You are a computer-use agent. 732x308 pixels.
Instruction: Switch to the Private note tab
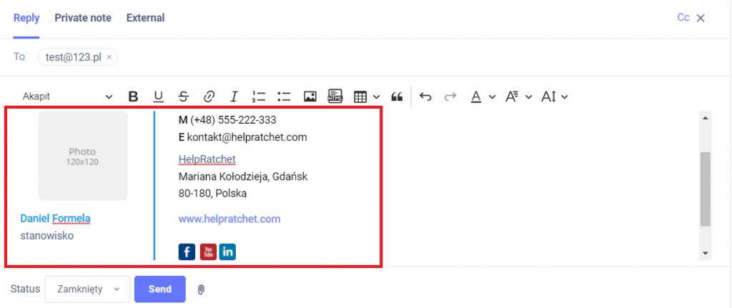pos(83,18)
